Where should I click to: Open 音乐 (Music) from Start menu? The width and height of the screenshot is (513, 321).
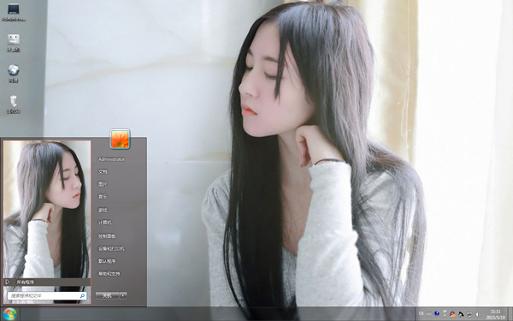(x=103, y=197)
